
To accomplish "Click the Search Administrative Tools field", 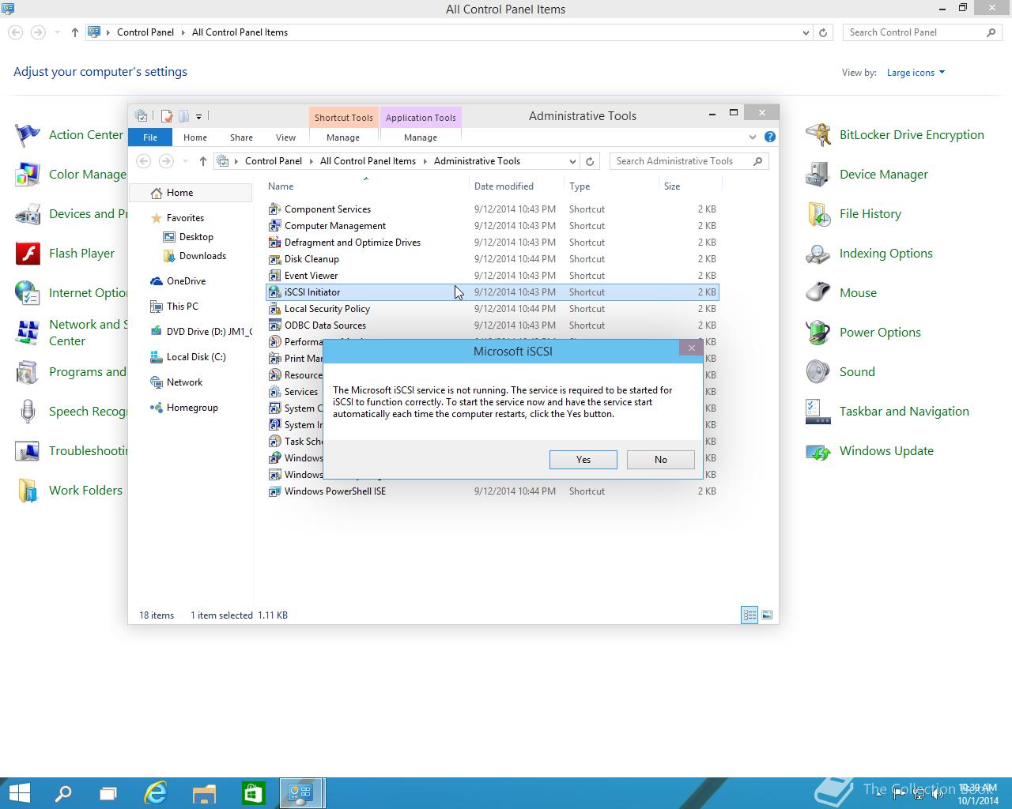I will 689,161.
